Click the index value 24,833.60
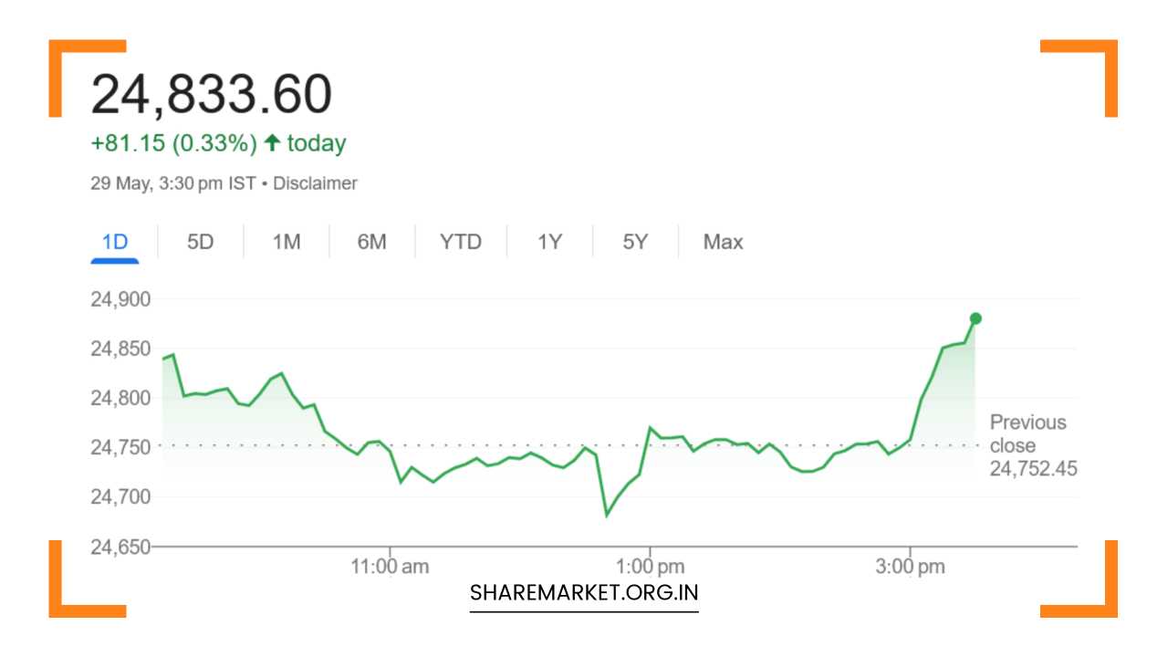This screenshot has height=657, width=1168. tap(212, 91)
